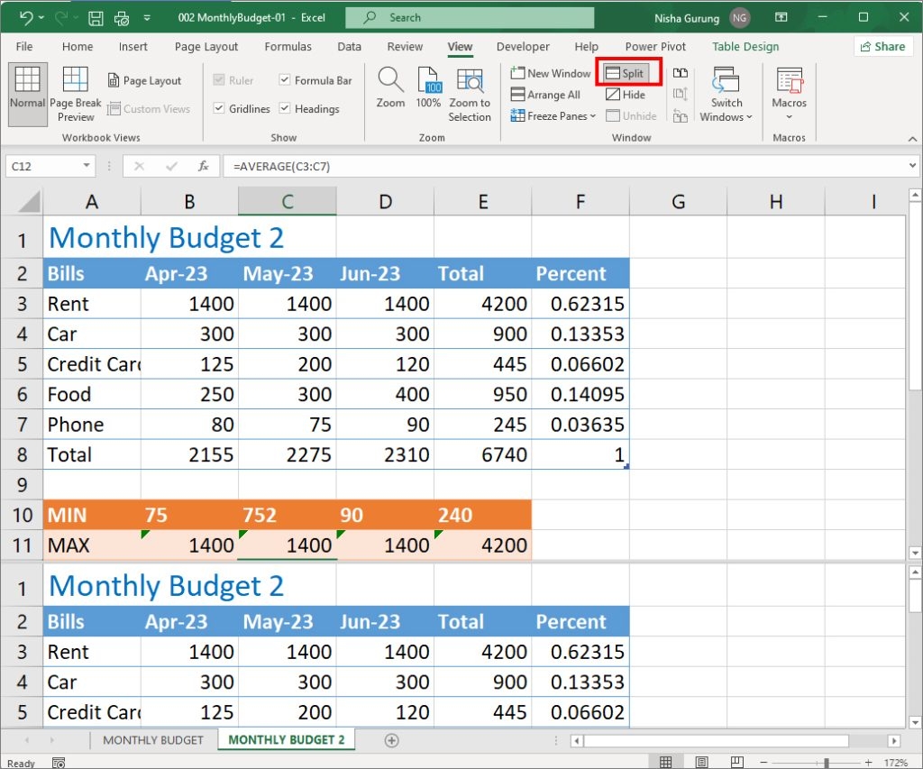Set zoom to 100% icon
The height and width of the screenshot is (769, 923).
(428, 87)
